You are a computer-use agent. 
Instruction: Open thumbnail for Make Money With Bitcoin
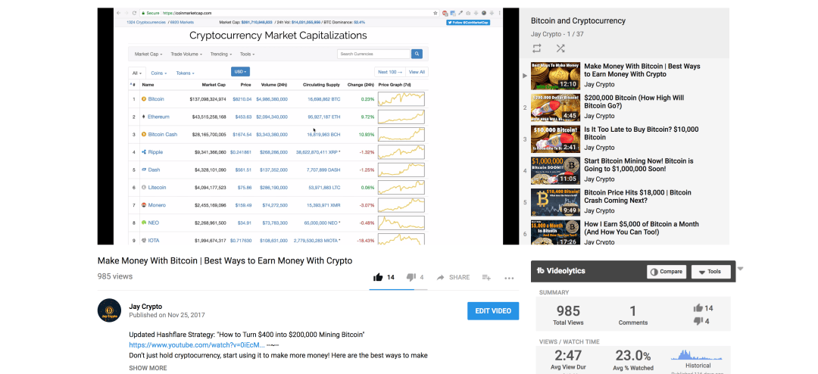pos(555,76)
